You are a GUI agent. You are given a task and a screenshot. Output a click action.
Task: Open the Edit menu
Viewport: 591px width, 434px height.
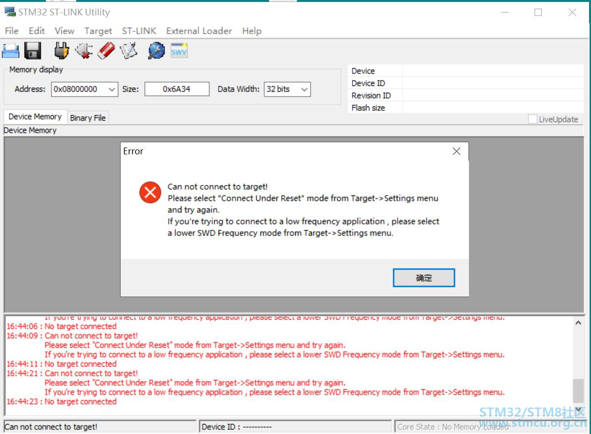pos(37,31)
